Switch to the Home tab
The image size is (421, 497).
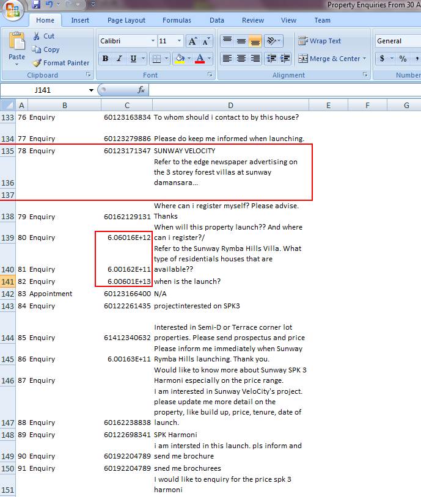(x=45, y=20)
